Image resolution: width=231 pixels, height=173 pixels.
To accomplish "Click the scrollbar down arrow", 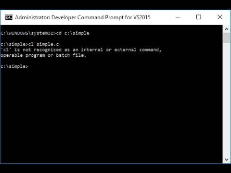I will click(x=227, y=160).
